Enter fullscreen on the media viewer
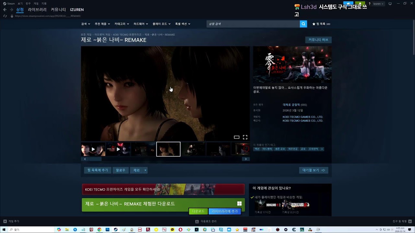 [x=245, y=137]
